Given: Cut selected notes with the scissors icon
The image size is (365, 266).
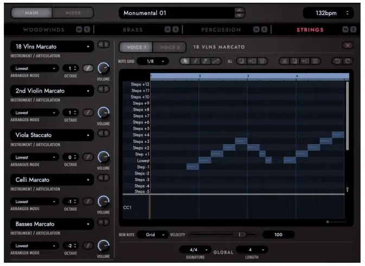Looking at the screenshot, I should (284, 61).
